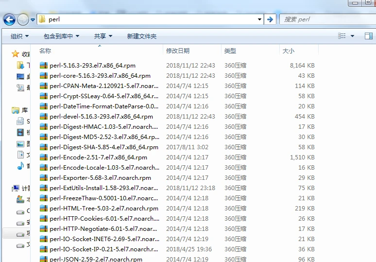Click archive icon of perl-core-5.16.3-293 file
The height and width of the screenshot is (262, 376).
pos(44,75)
